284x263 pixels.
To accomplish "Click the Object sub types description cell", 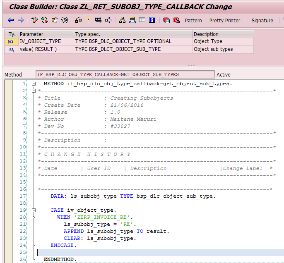I will point(223,49).
